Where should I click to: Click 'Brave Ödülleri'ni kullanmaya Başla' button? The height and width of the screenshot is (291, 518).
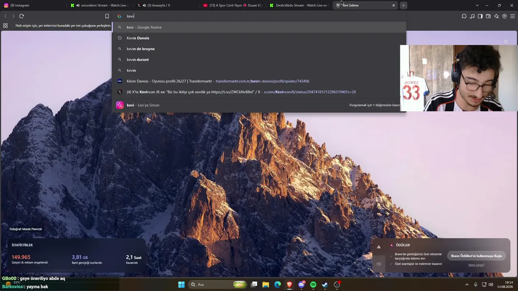pyautogui.click(x=476, y=256)
